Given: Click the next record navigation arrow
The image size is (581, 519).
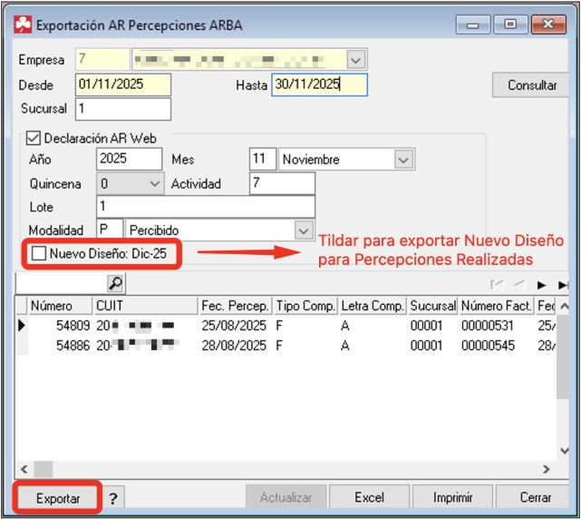Looking at the screenshot, I should (x=541, y=284).
